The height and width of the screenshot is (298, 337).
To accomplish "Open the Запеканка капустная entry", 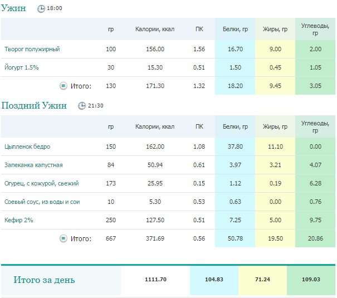I will pos(33,165).
